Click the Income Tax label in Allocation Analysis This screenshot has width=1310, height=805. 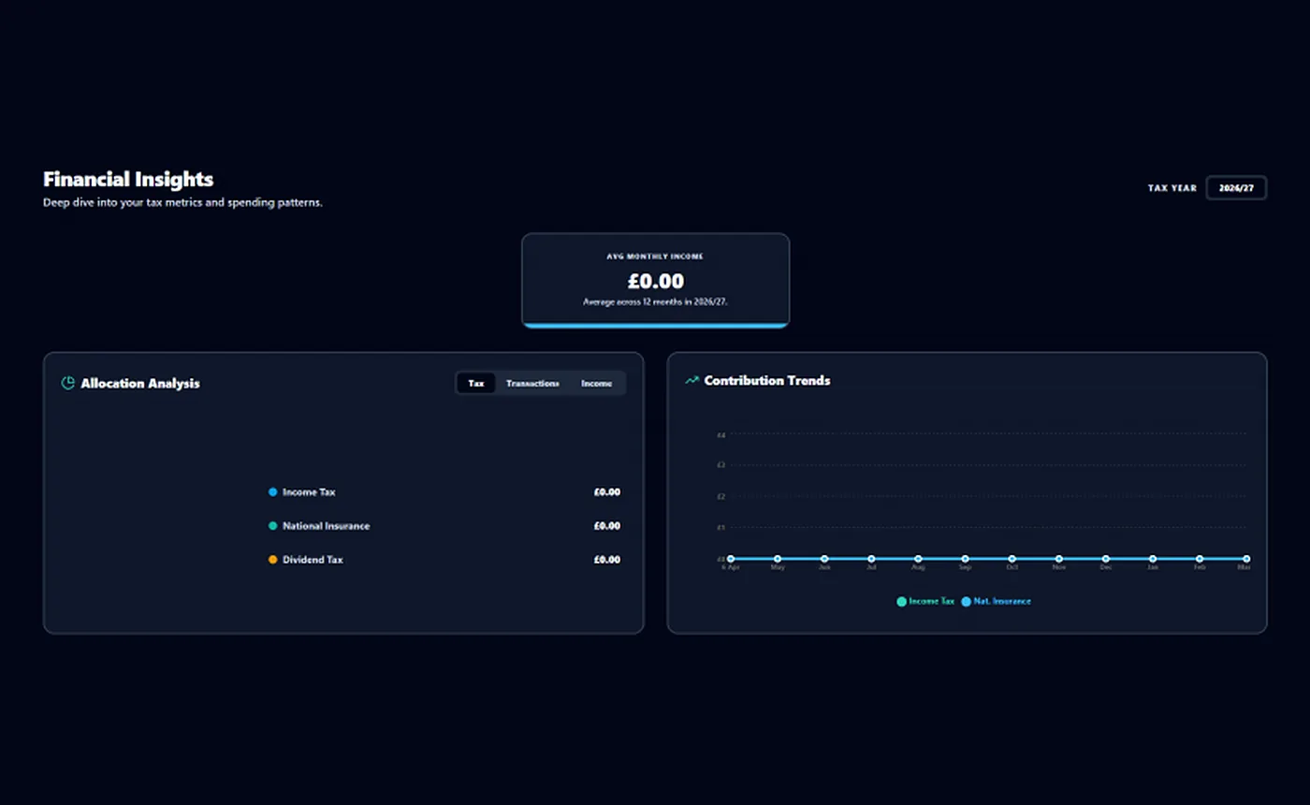tap(309, 491)
